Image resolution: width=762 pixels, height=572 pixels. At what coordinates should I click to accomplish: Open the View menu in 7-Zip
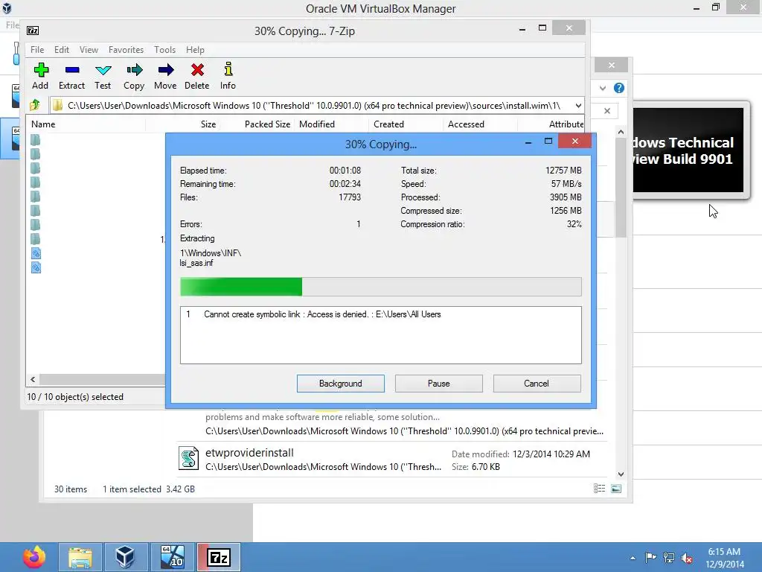(x=89, y=50)
